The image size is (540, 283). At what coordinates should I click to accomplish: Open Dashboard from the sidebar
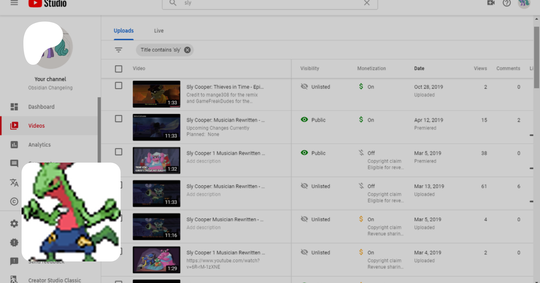tap(41, 107)
